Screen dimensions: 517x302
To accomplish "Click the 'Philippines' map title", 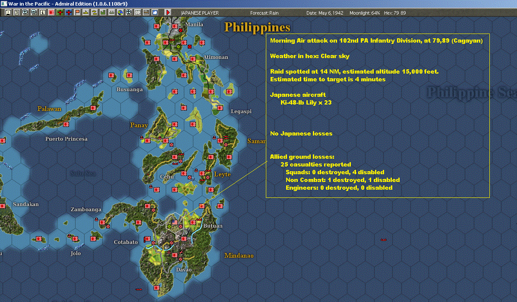I will 257,27.
